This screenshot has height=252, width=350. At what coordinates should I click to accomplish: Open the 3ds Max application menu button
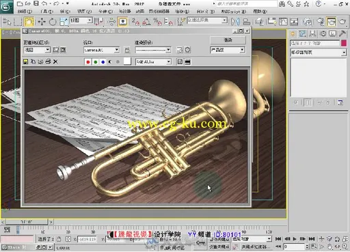coord(6,7)
